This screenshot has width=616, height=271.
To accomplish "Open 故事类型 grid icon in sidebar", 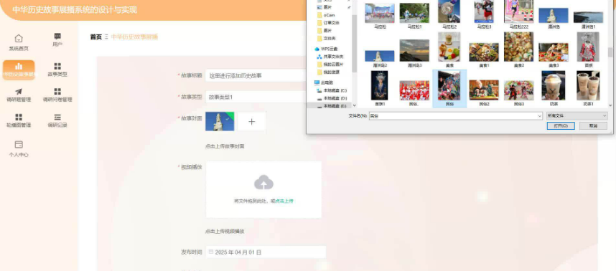I will [57, 66].
